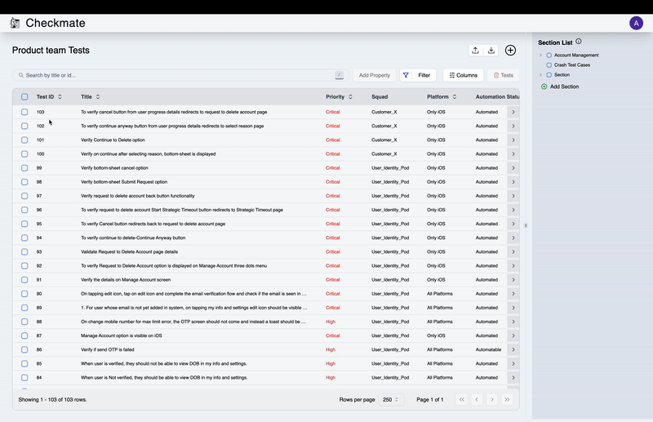The image size is (653, 422).
Task: Click the search by title field
Action: [180, 75]
